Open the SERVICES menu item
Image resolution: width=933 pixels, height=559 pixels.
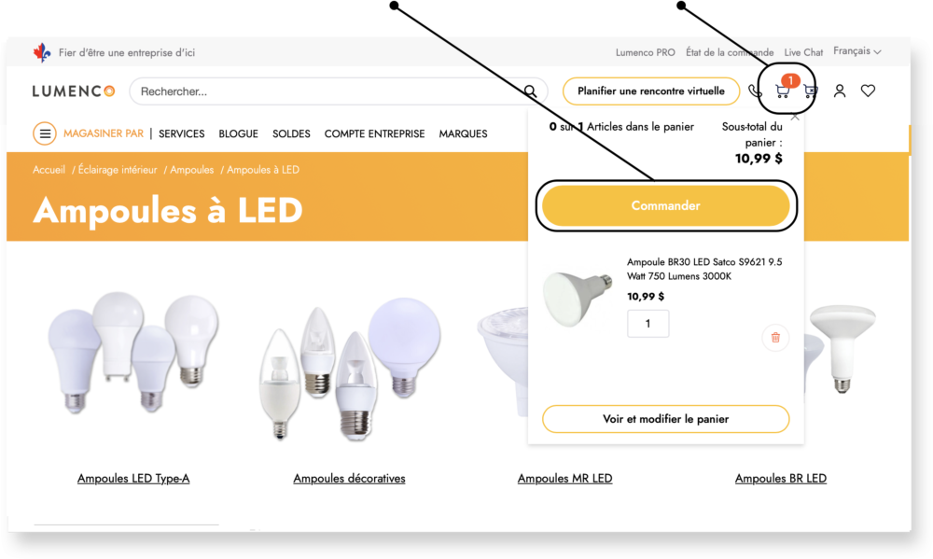pyautogui.click(x=182, y=134)
